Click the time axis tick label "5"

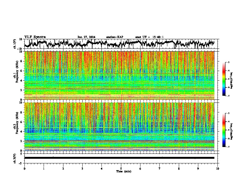click(x=121, y=169)
